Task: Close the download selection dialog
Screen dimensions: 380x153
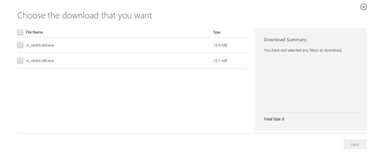Action: click(x=364, y=7)
